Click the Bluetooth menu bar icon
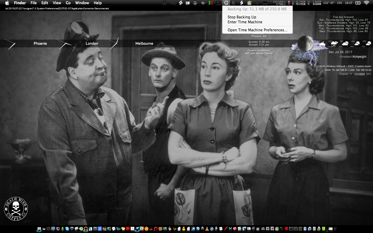This screenshot has width=373, height=233. [257, 3]
